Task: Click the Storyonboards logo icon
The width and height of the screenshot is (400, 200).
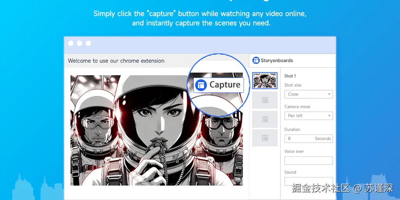Action: pos(256,61)
